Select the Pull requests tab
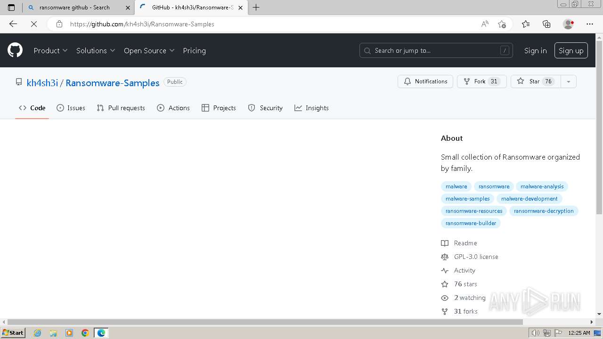Viewport: 603px width, 339px height. coord(121,108)
